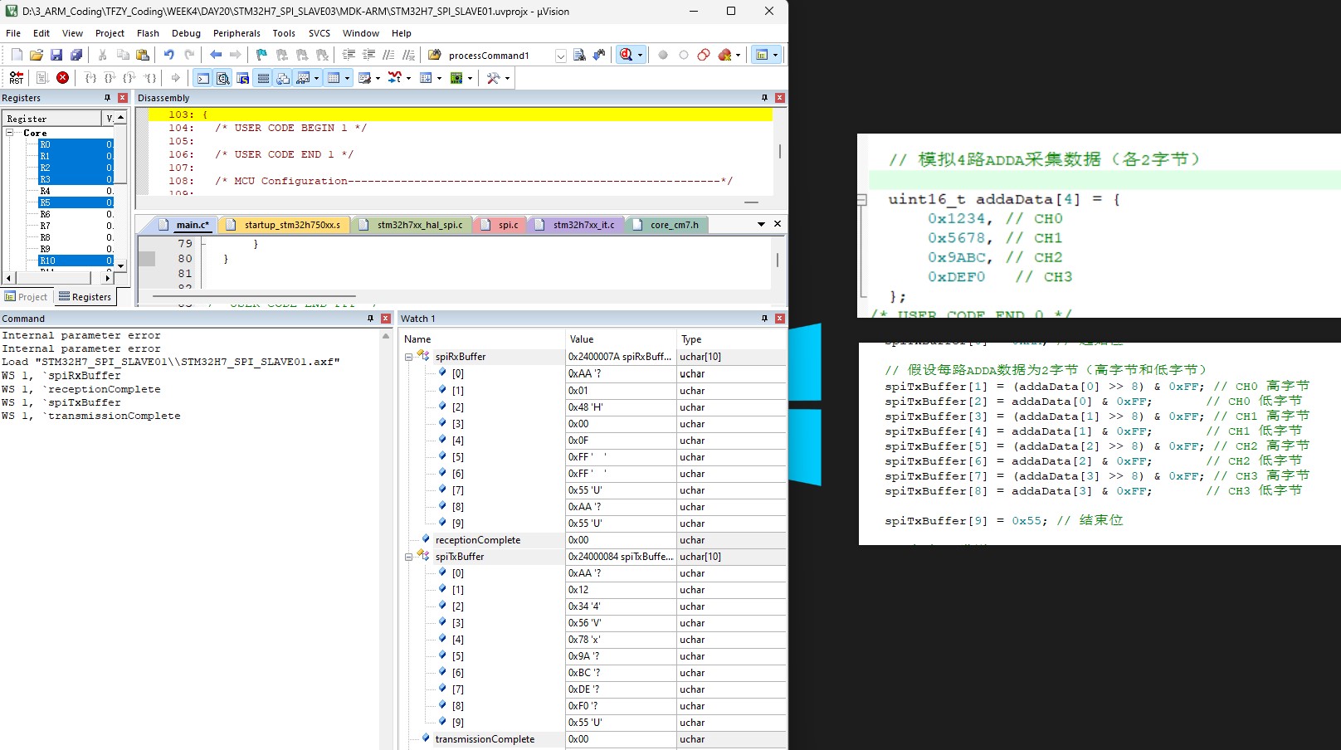
Task: Switch to the spi.c editor tab
Action: coord(500,225)
